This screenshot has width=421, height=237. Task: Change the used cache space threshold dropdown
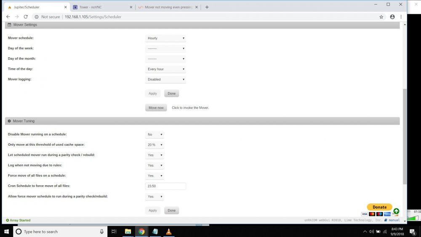click(x=155, y=145)
